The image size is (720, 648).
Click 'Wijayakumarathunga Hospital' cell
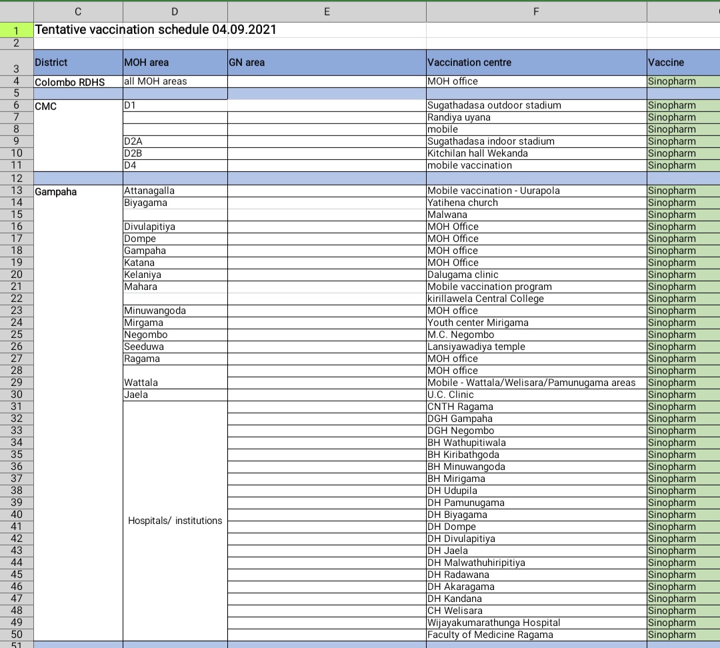click(x=536, y=623)
